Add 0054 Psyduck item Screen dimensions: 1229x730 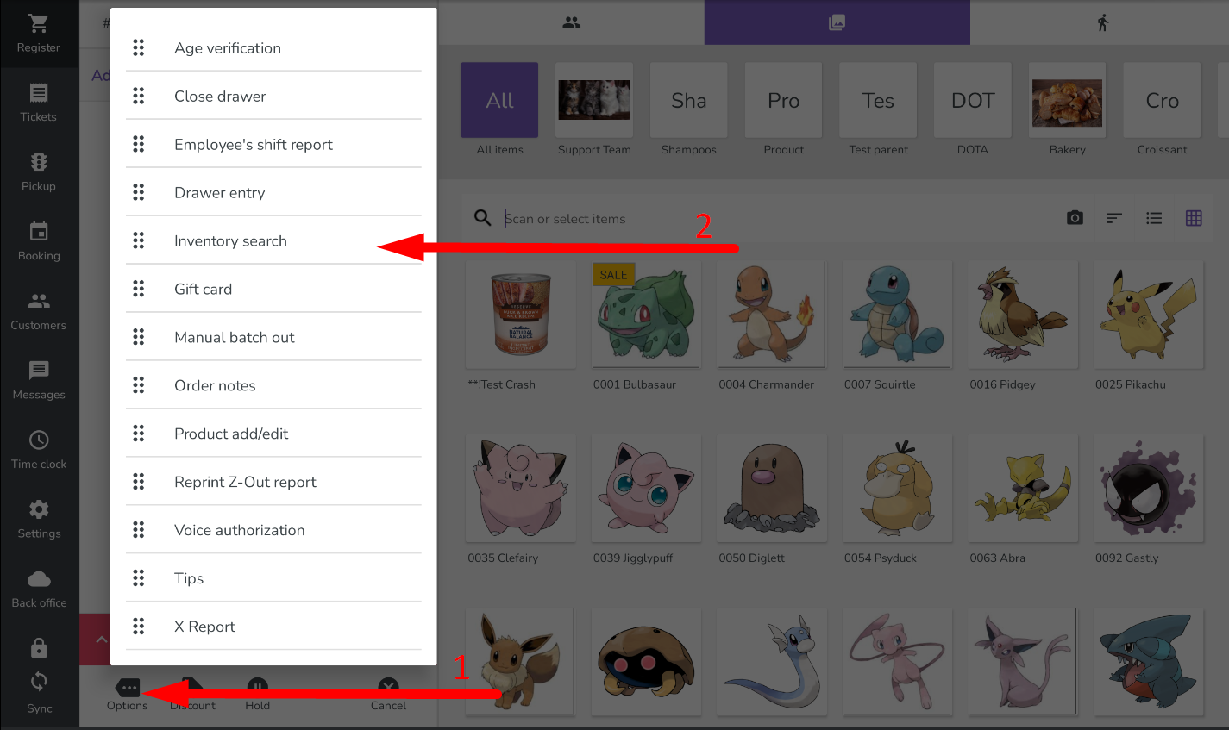tap(897, 500)
